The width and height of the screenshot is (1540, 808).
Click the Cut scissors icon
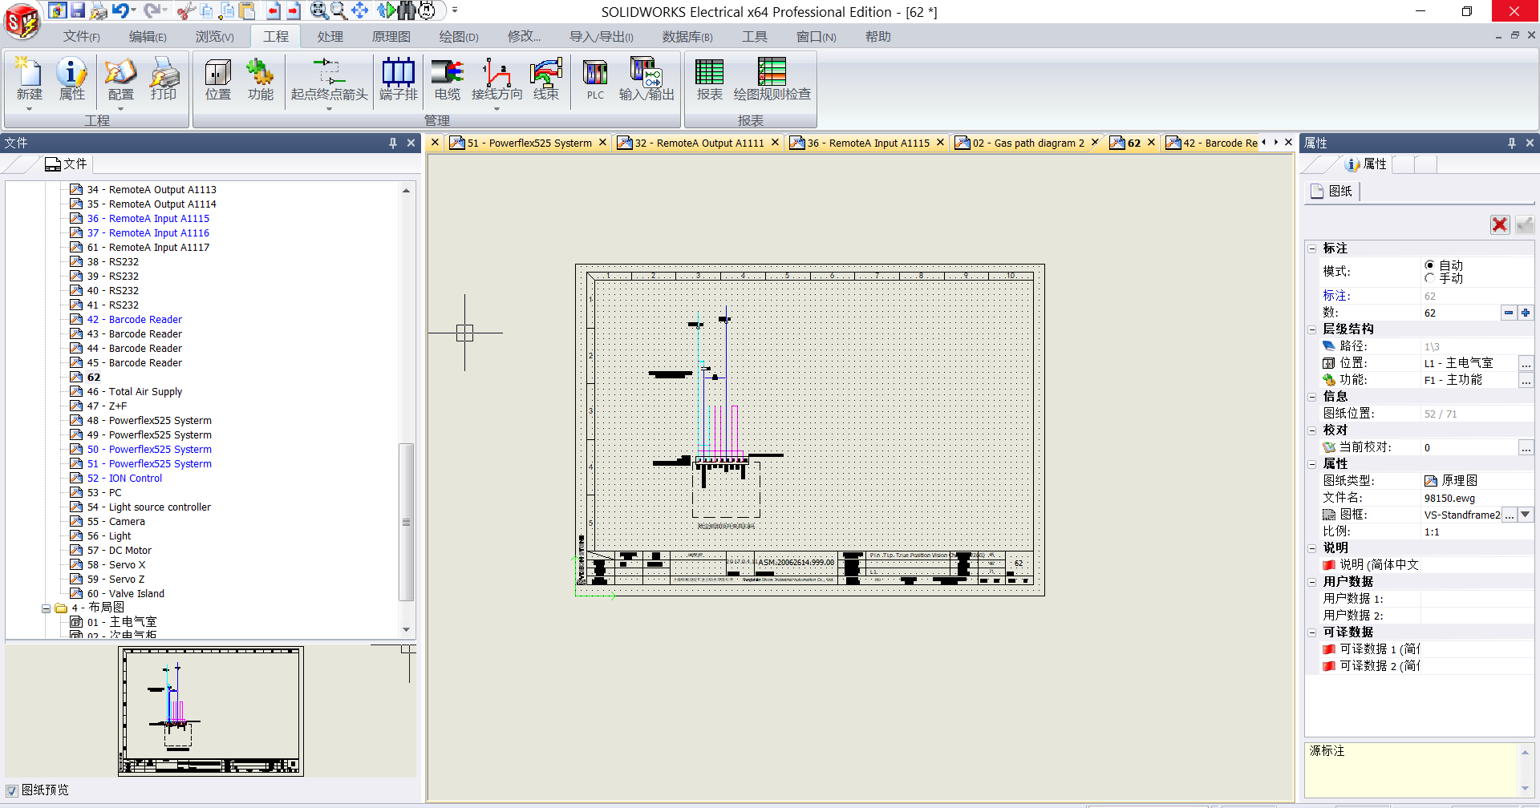(186, 10)
